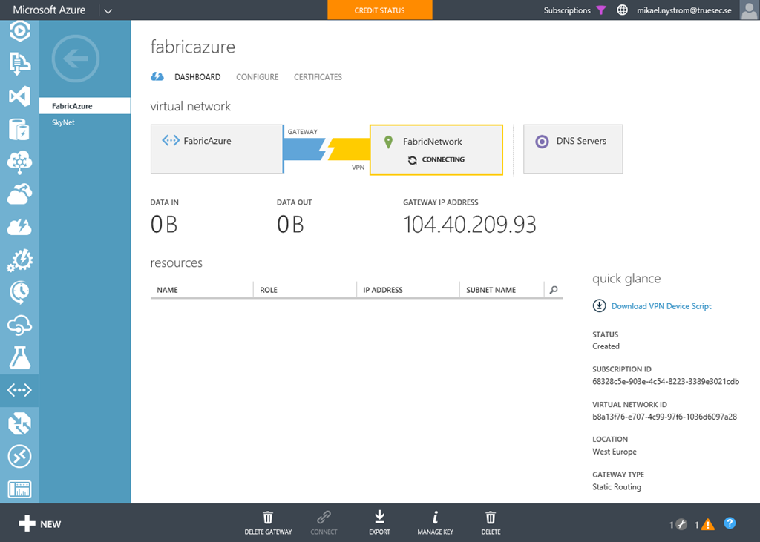
Task: Click the NEW plus button
Action: click(x=40, y=524)
